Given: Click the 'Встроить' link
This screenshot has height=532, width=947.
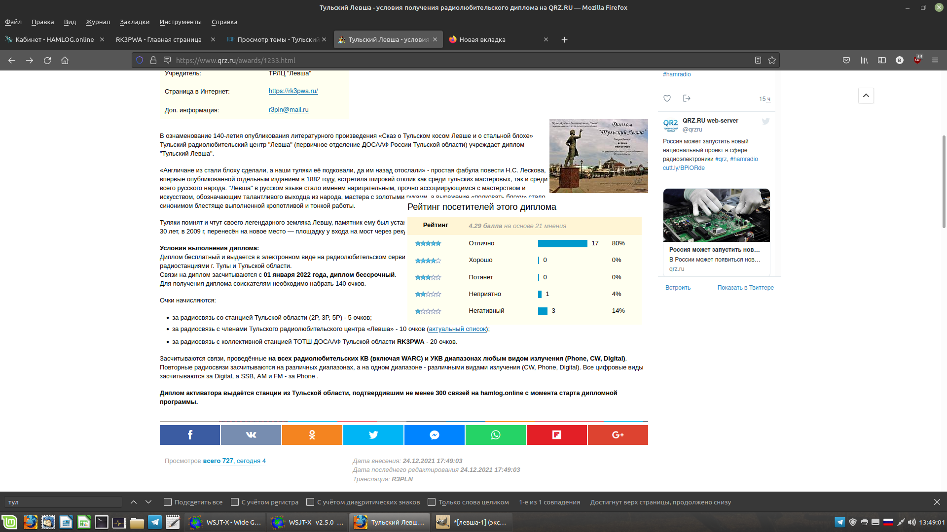Looking at the screenshot, I should pos(678,288).
